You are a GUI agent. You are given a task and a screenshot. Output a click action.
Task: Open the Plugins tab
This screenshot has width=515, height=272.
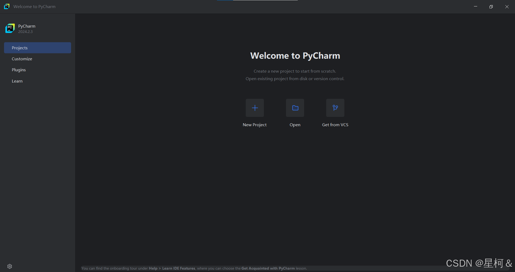tap(38, 70)
